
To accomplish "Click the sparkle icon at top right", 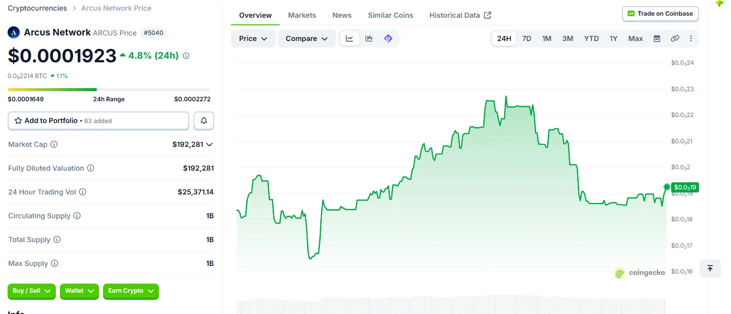I will point(719,3).
